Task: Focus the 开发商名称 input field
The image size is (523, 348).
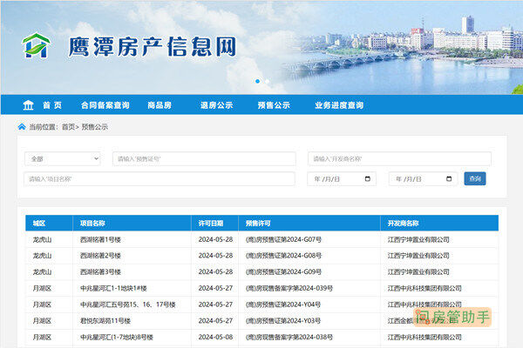Action: (x=399, y=159)
